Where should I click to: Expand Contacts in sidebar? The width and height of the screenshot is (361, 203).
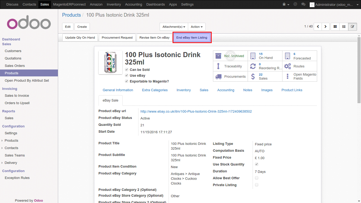tap(11, 148)
